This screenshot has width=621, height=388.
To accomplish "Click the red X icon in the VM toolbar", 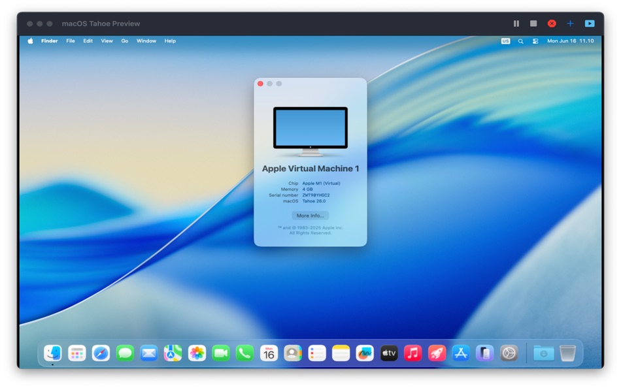I will (x=552, y=24).
